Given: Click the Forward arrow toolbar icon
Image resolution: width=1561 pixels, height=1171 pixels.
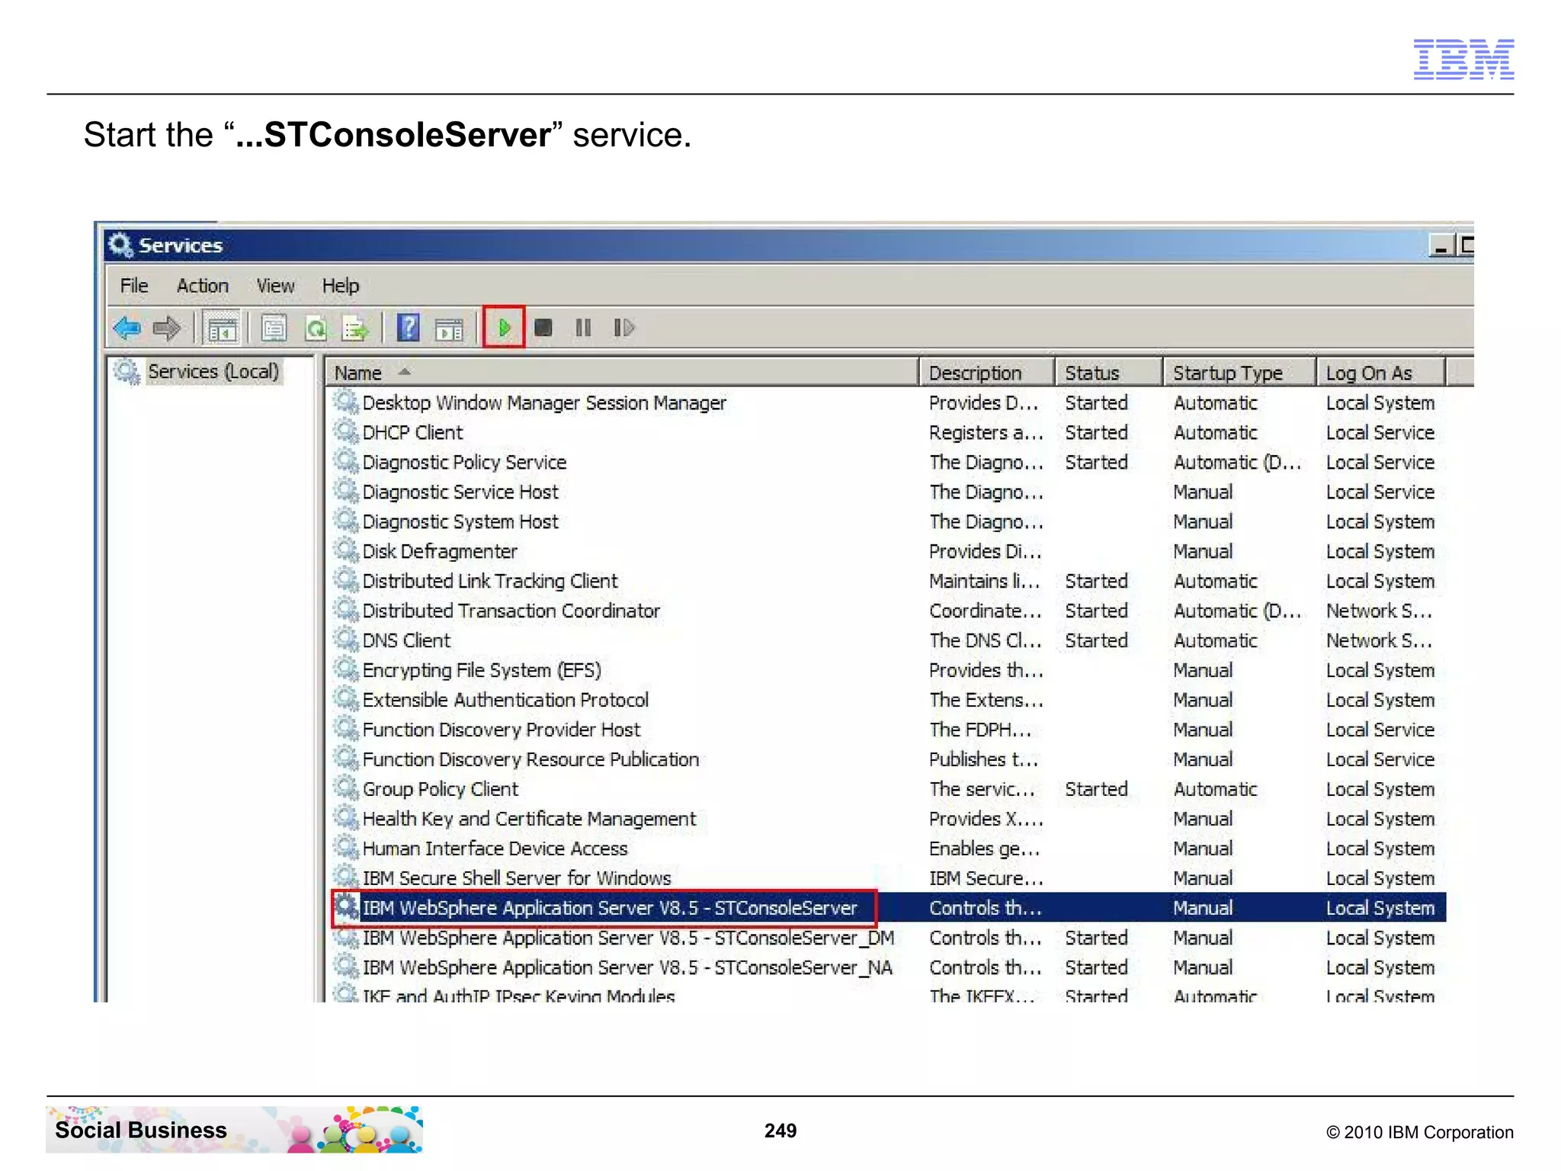Looking at the screenshot, I should point(167,329).
